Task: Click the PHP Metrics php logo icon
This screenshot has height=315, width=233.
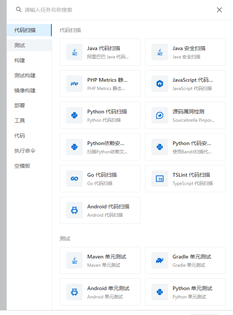Action: pos(74,84)
